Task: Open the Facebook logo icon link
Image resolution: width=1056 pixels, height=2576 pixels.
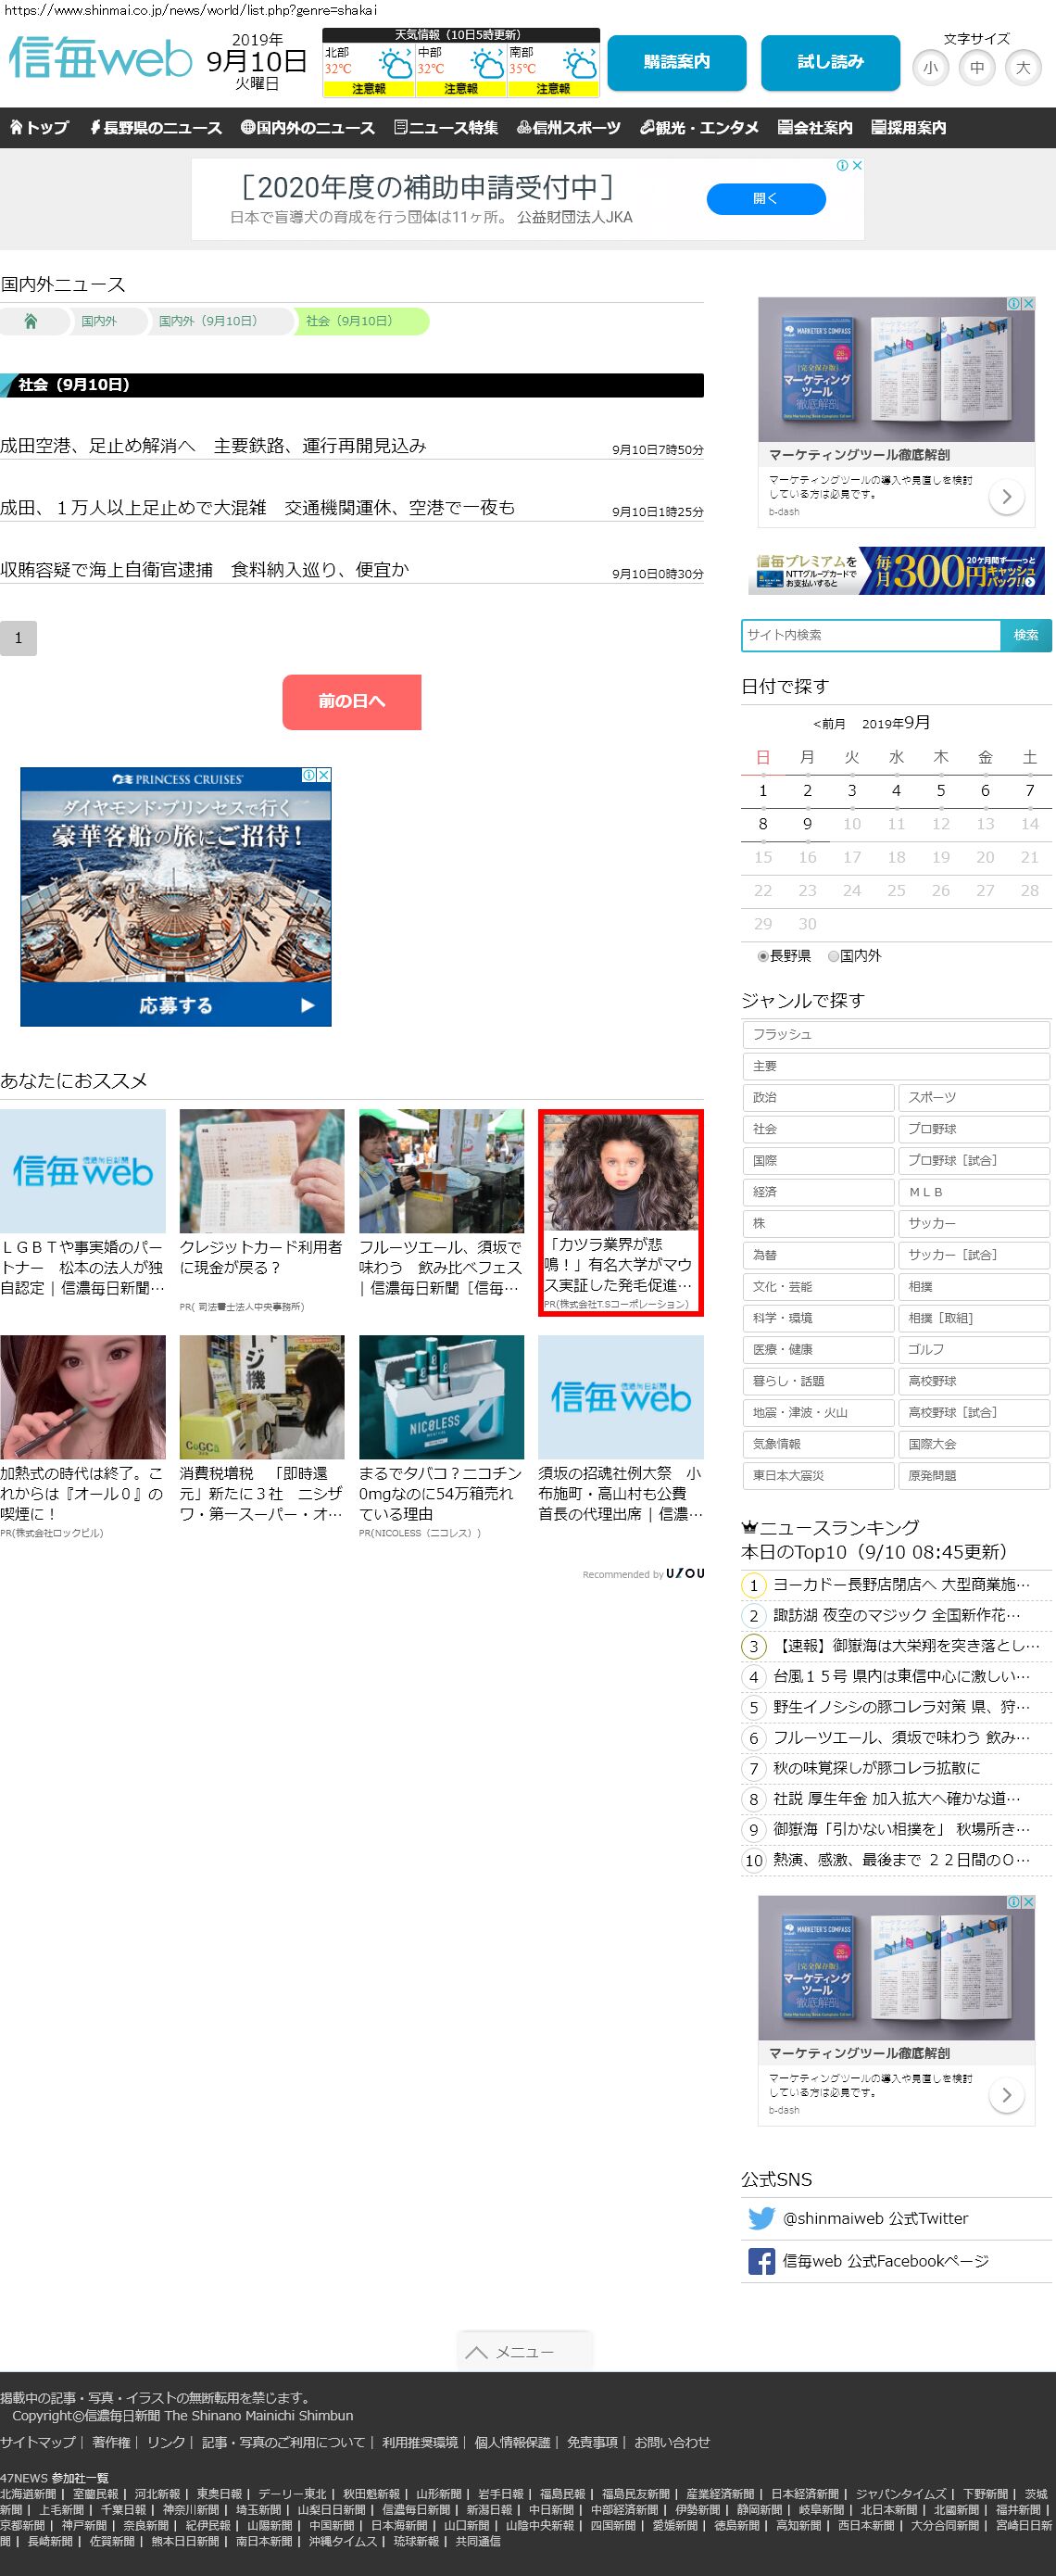Action: (761, 2261)
